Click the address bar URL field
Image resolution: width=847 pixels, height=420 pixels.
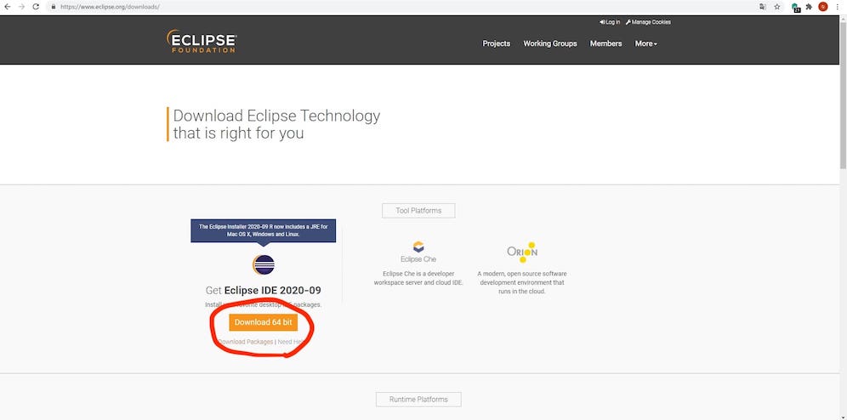400,7
